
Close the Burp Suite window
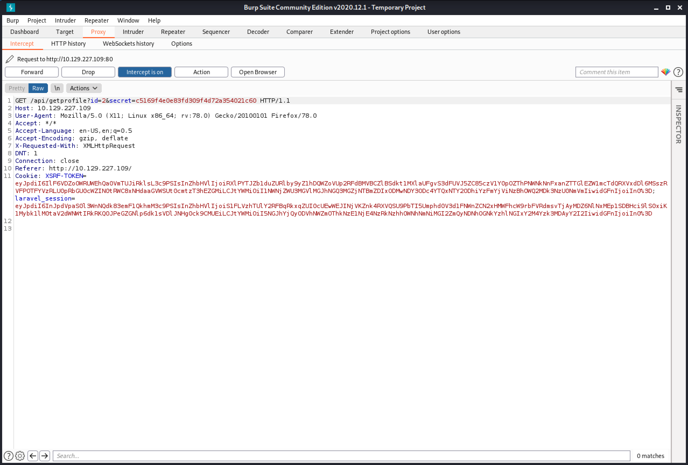pyautogui.click(x=680, y=8)
